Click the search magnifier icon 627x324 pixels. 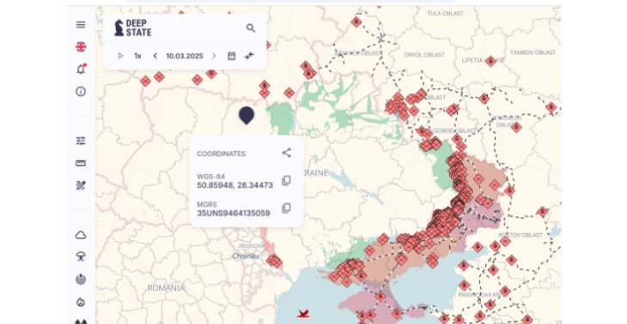[251, 28]
